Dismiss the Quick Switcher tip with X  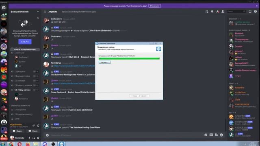tap(38, 18)
